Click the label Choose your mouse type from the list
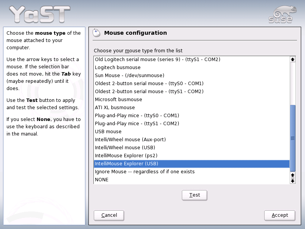305x229 pixels. click(138, 51)
